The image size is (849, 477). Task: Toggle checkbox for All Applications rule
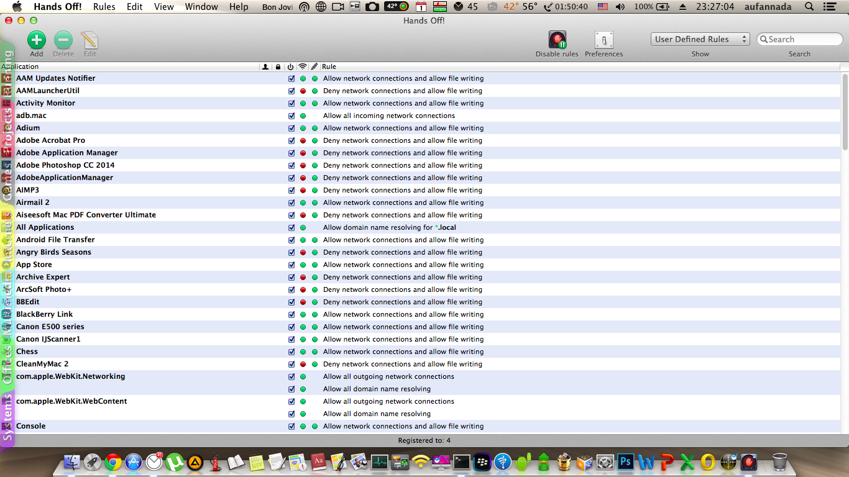pos(291,227)
